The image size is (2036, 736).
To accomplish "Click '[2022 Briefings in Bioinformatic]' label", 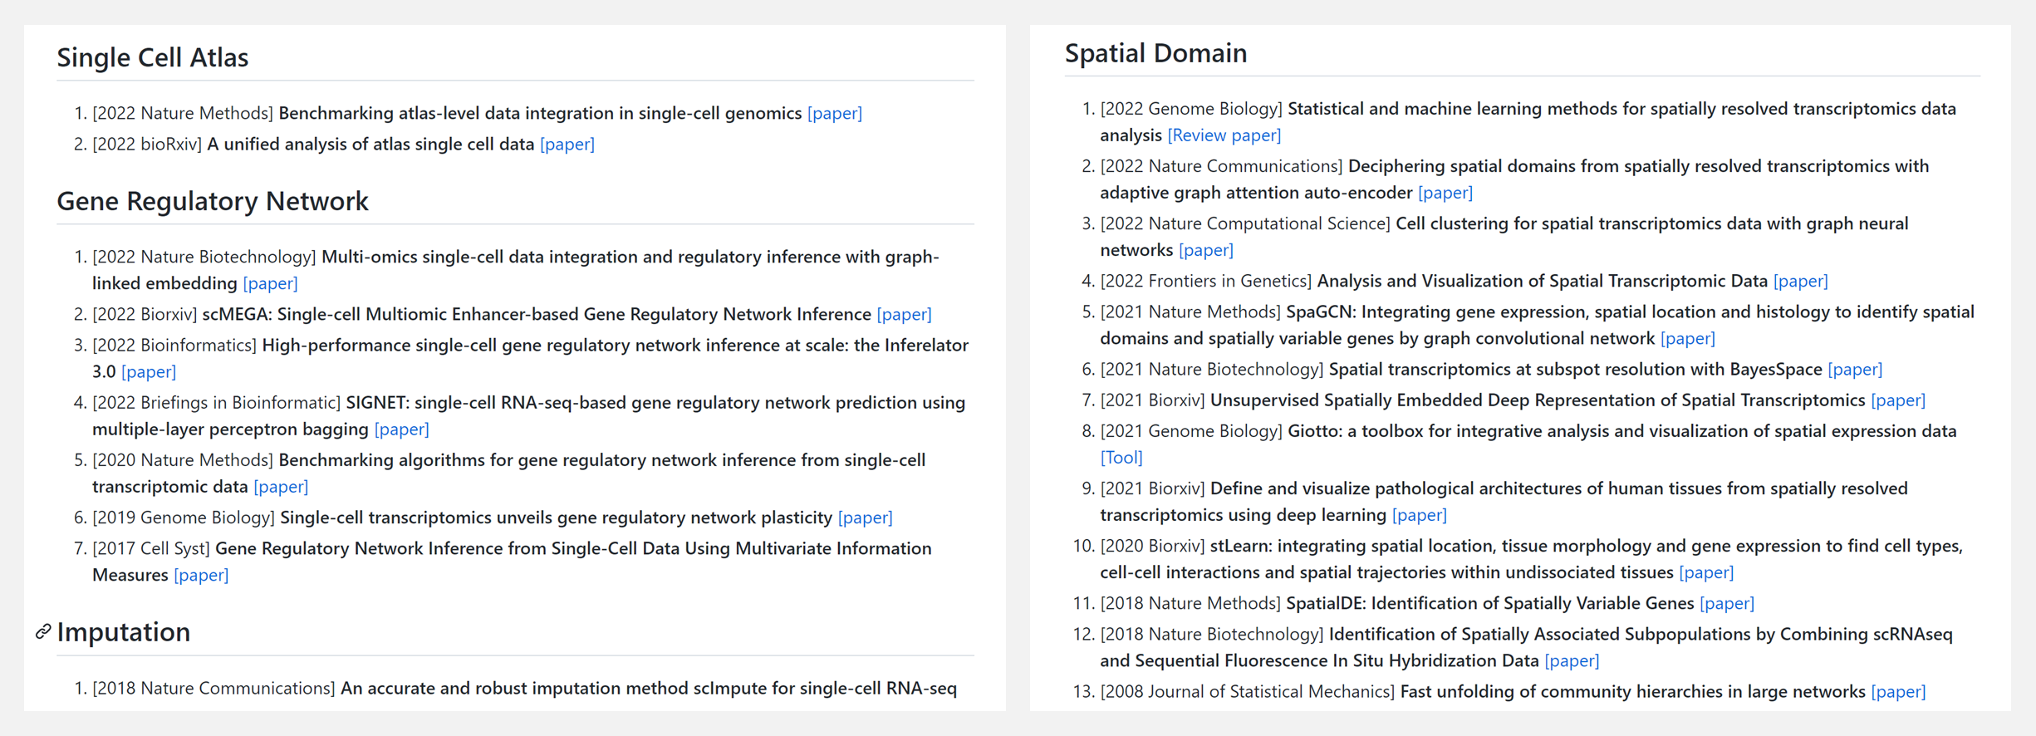I will 217,403.
